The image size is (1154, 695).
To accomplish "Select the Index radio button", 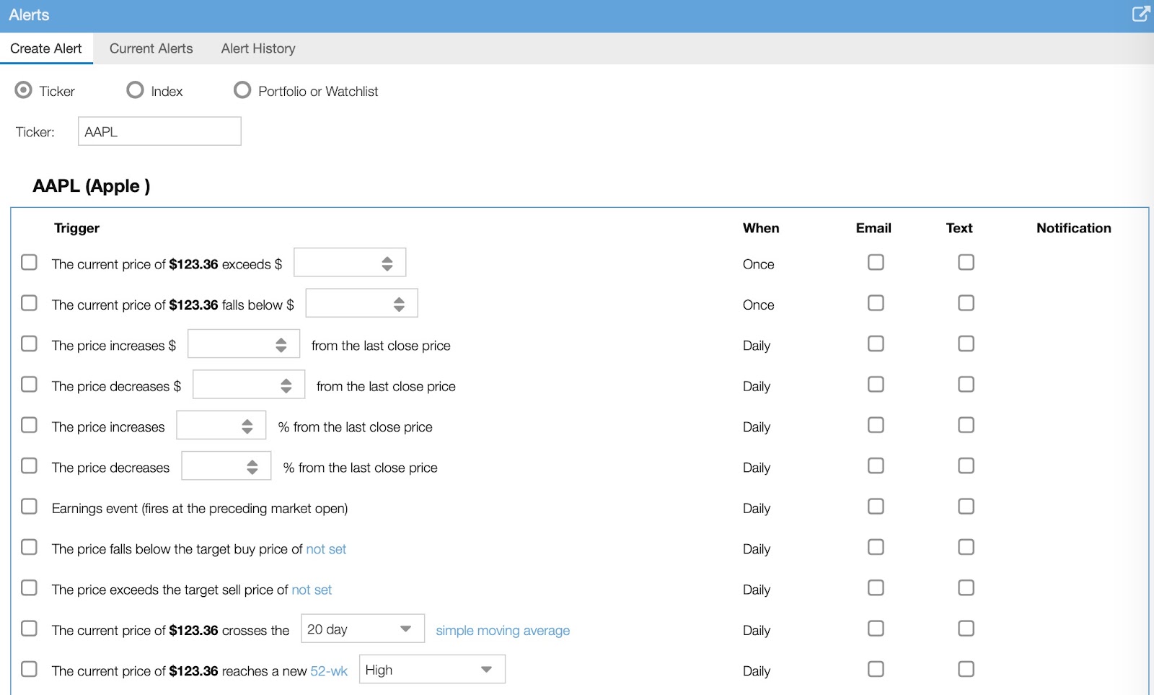I will pos(135,90).
